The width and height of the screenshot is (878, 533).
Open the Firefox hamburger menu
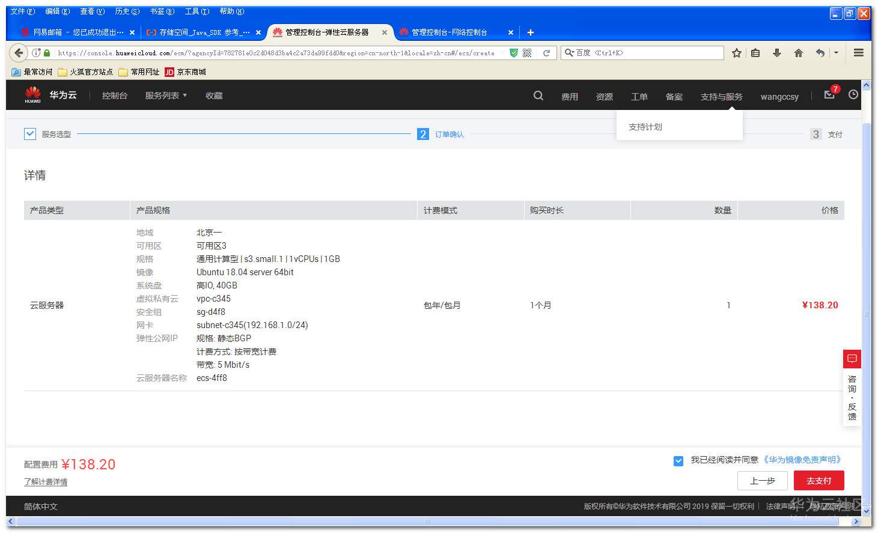(859, 53)
